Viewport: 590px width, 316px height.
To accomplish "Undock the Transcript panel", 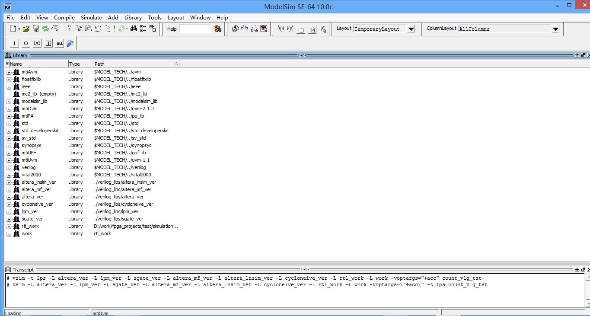I will coord(583,269).
